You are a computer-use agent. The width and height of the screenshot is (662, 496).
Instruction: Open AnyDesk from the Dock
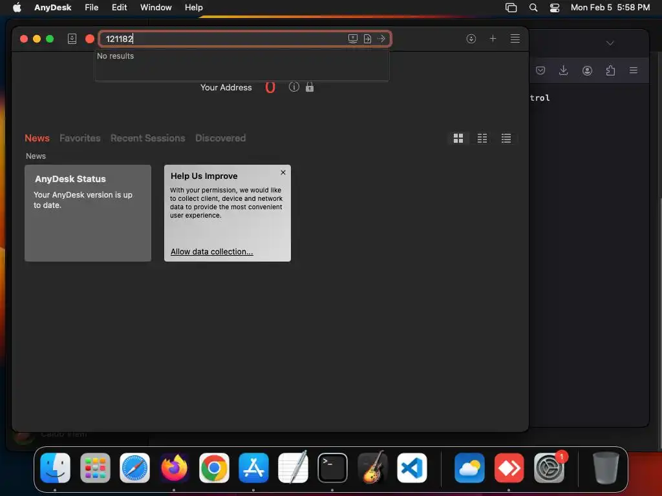[509, 468]
